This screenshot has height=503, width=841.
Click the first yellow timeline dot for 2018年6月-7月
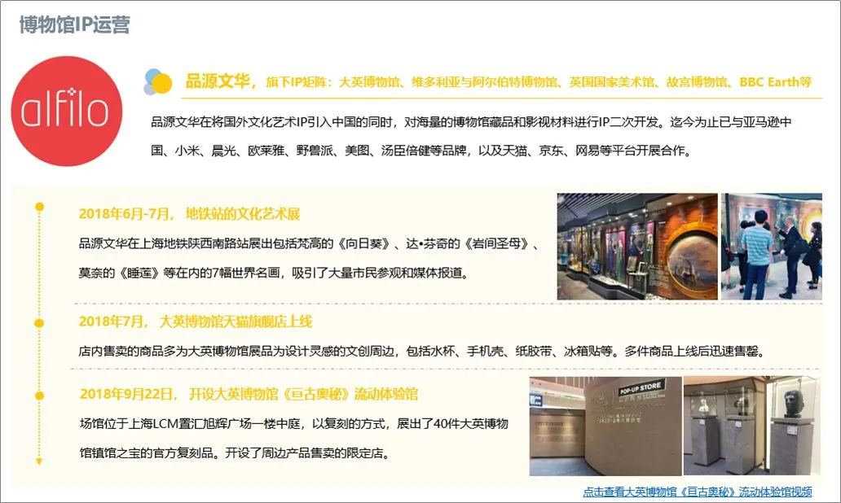click(39, 207)
